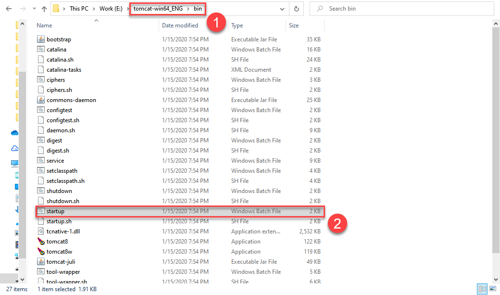Expand recent locations next to forward arrow

click(34, 8)
